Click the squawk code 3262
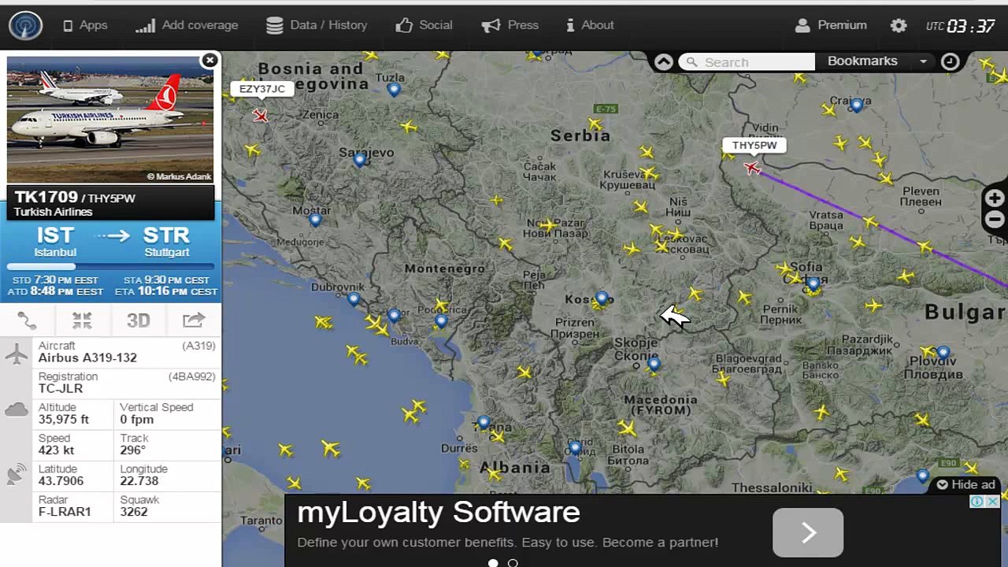Screen dimensions: 1008x567 click(x=134, y=512)
